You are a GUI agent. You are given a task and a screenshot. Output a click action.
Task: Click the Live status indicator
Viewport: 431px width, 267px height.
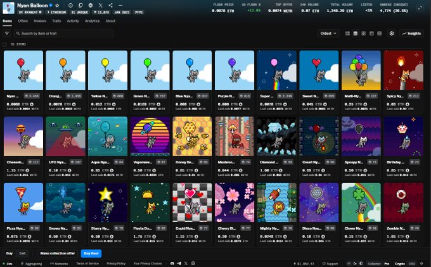coord(8,264)
